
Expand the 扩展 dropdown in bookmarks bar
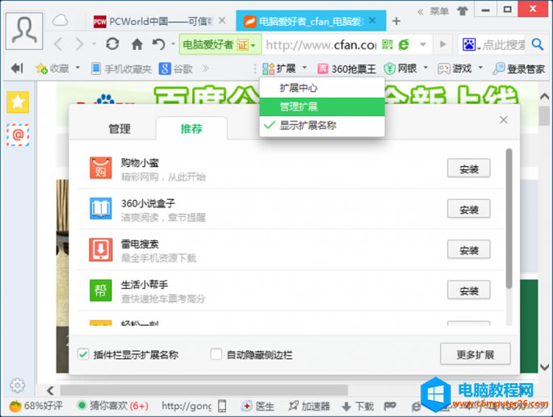point(285,69)
